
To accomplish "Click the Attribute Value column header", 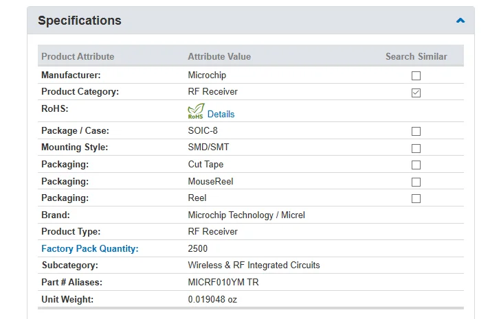I will pyautogui.click(x=219, y=56).
